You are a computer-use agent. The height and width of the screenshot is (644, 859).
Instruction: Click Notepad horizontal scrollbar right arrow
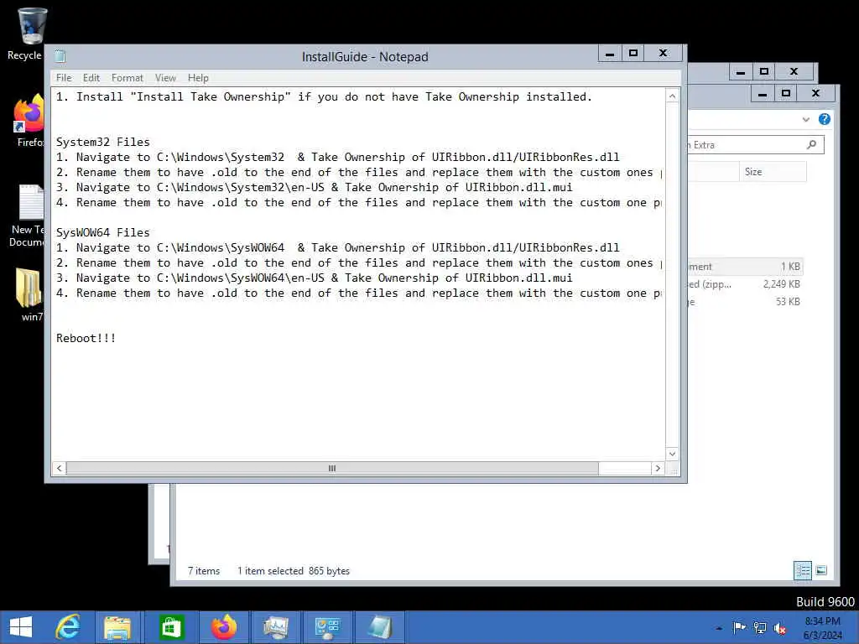tap(658, 468)
